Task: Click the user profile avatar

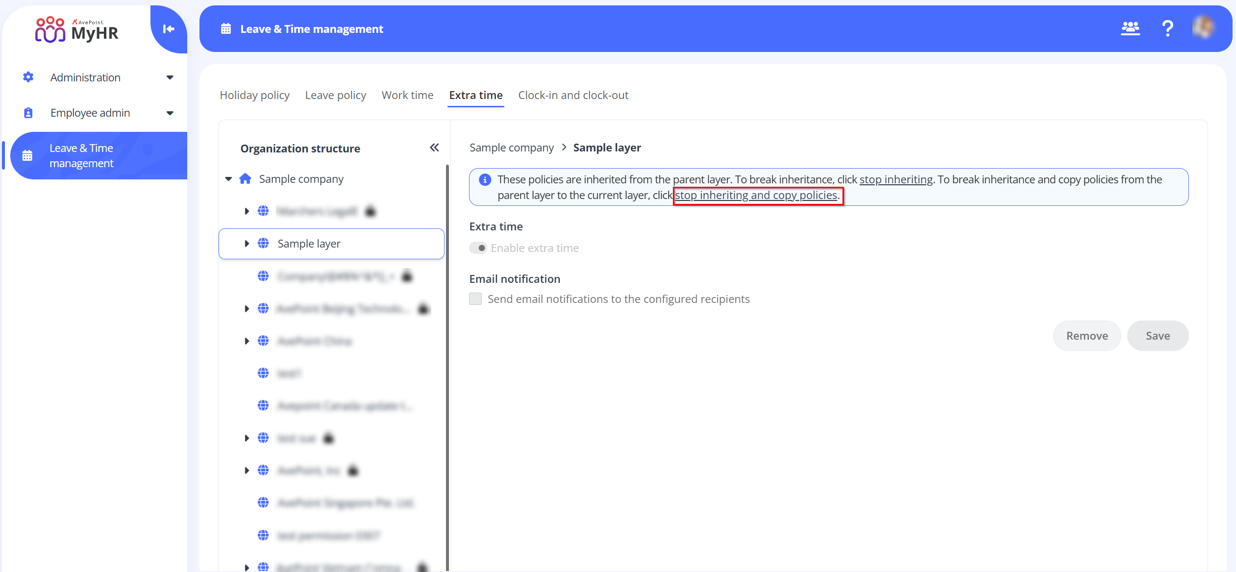Action: tap(1204, 28)
